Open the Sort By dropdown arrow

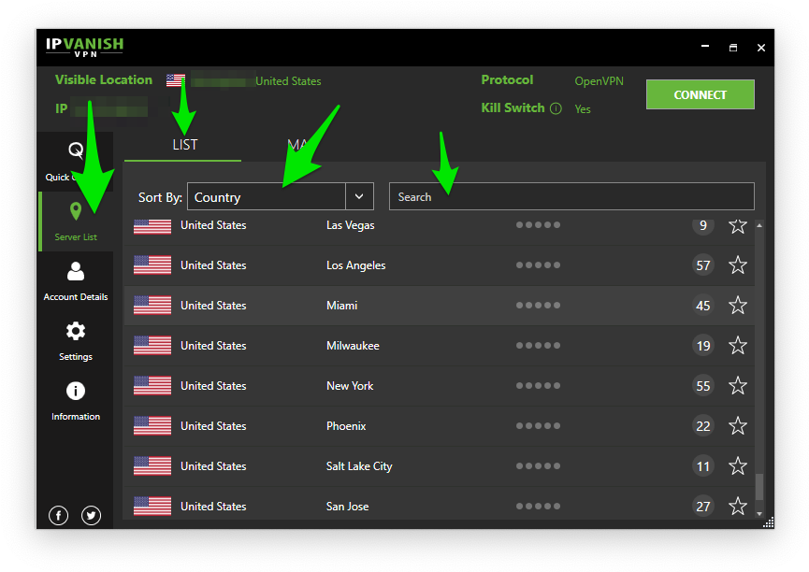(359, 196)
